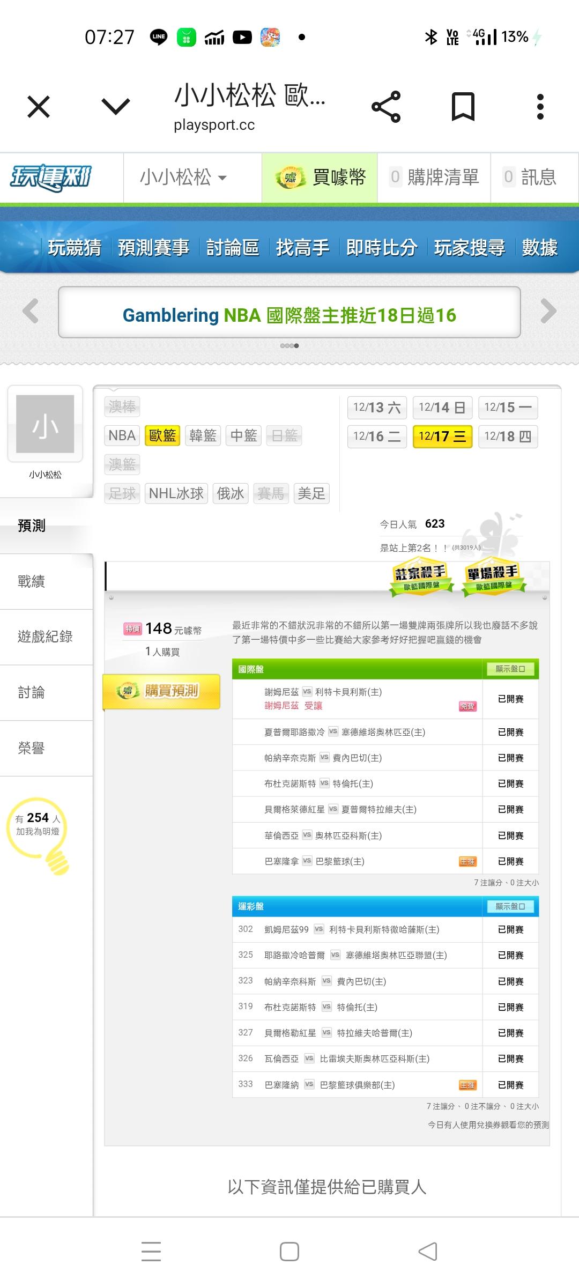Select banner pagination dots
Image resolution: width=579 pixels, height=1287 pixels.
[x=289, y=346]
